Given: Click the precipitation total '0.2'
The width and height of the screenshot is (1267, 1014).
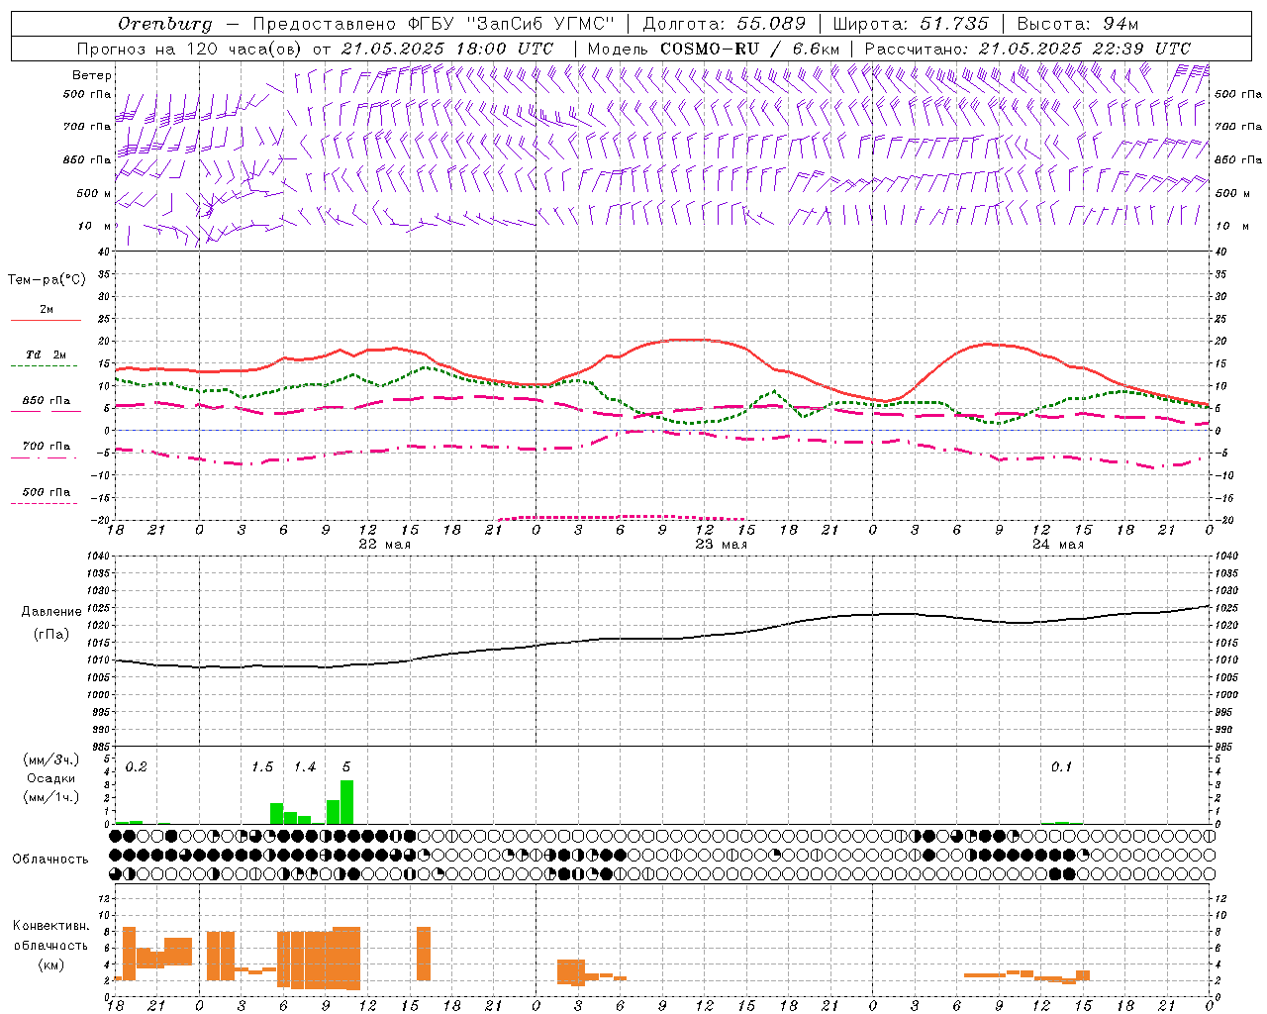Looking at the screenshot, I should 137,767.
